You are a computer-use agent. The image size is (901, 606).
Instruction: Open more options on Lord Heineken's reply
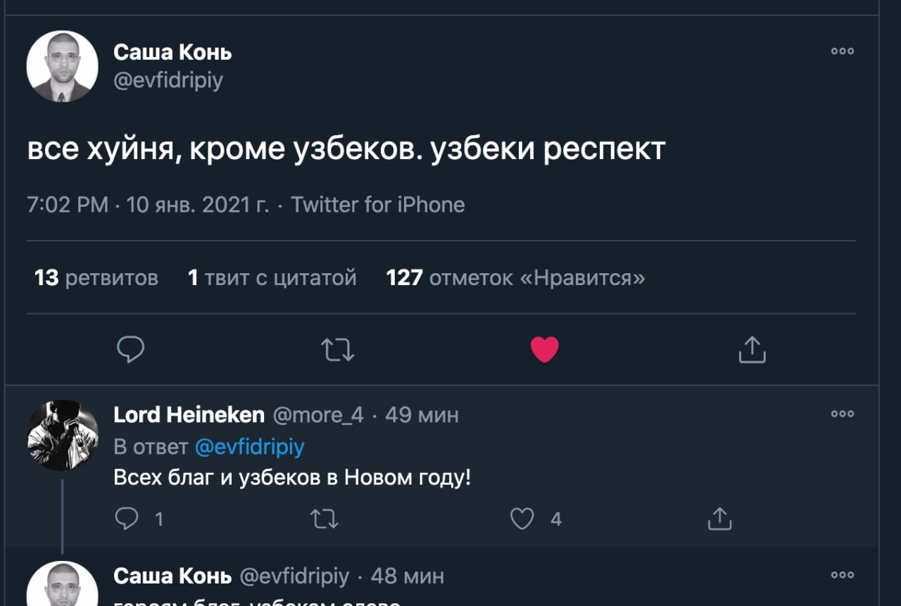click(x=842, y=414)
